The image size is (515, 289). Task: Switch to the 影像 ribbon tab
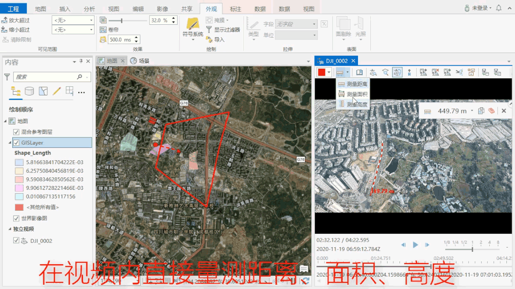click(x=162, y=8)
